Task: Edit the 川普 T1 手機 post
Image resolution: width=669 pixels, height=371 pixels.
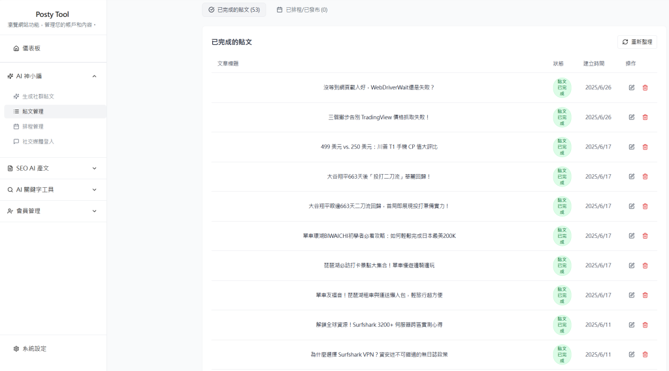Action: pos(631,147)
